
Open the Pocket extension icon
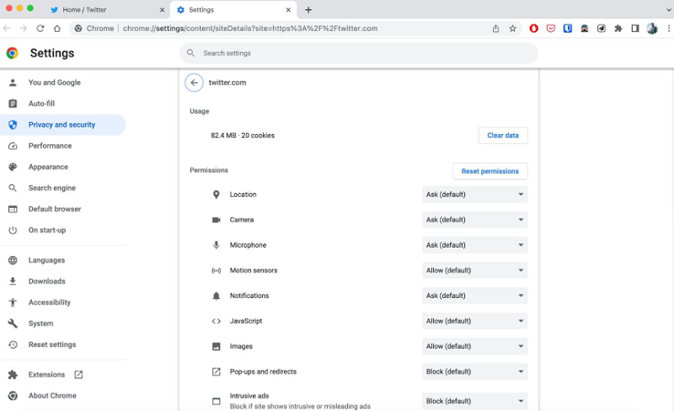click(x=551, y=29)
